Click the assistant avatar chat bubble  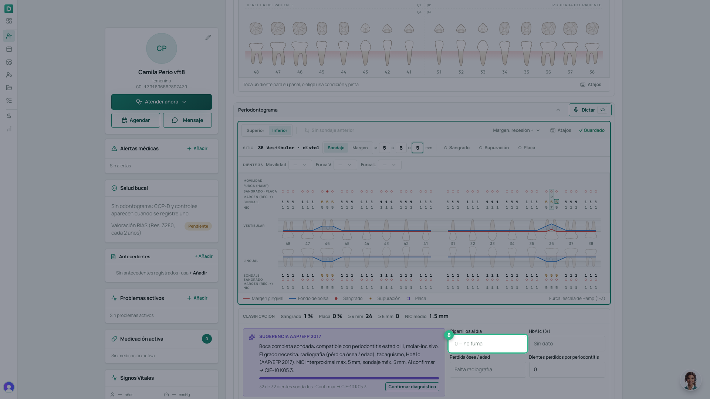(x=690, y=380)
